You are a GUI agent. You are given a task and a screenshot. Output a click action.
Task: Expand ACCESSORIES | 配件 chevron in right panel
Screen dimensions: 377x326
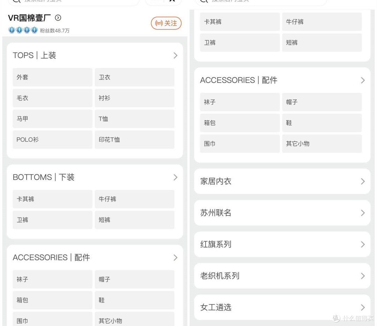point(363,80)
